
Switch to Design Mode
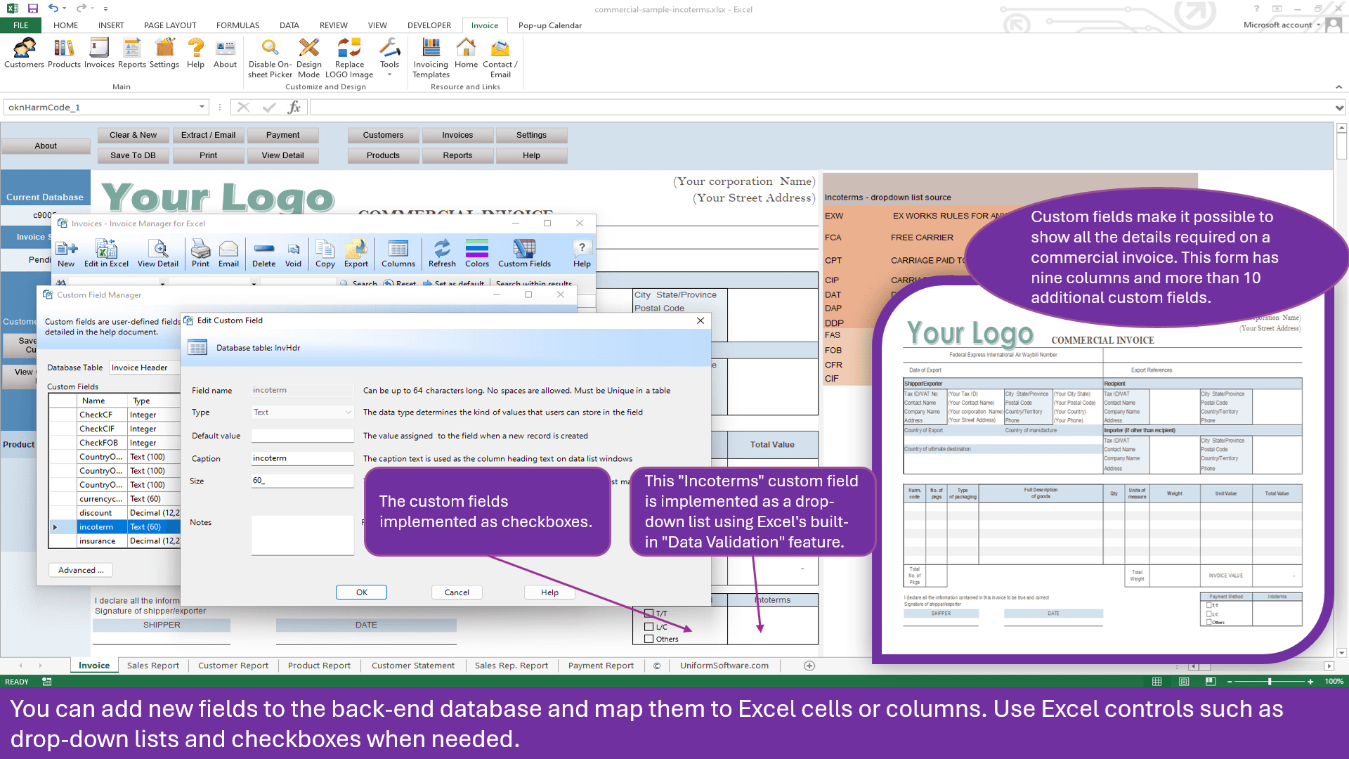(308, 58)
